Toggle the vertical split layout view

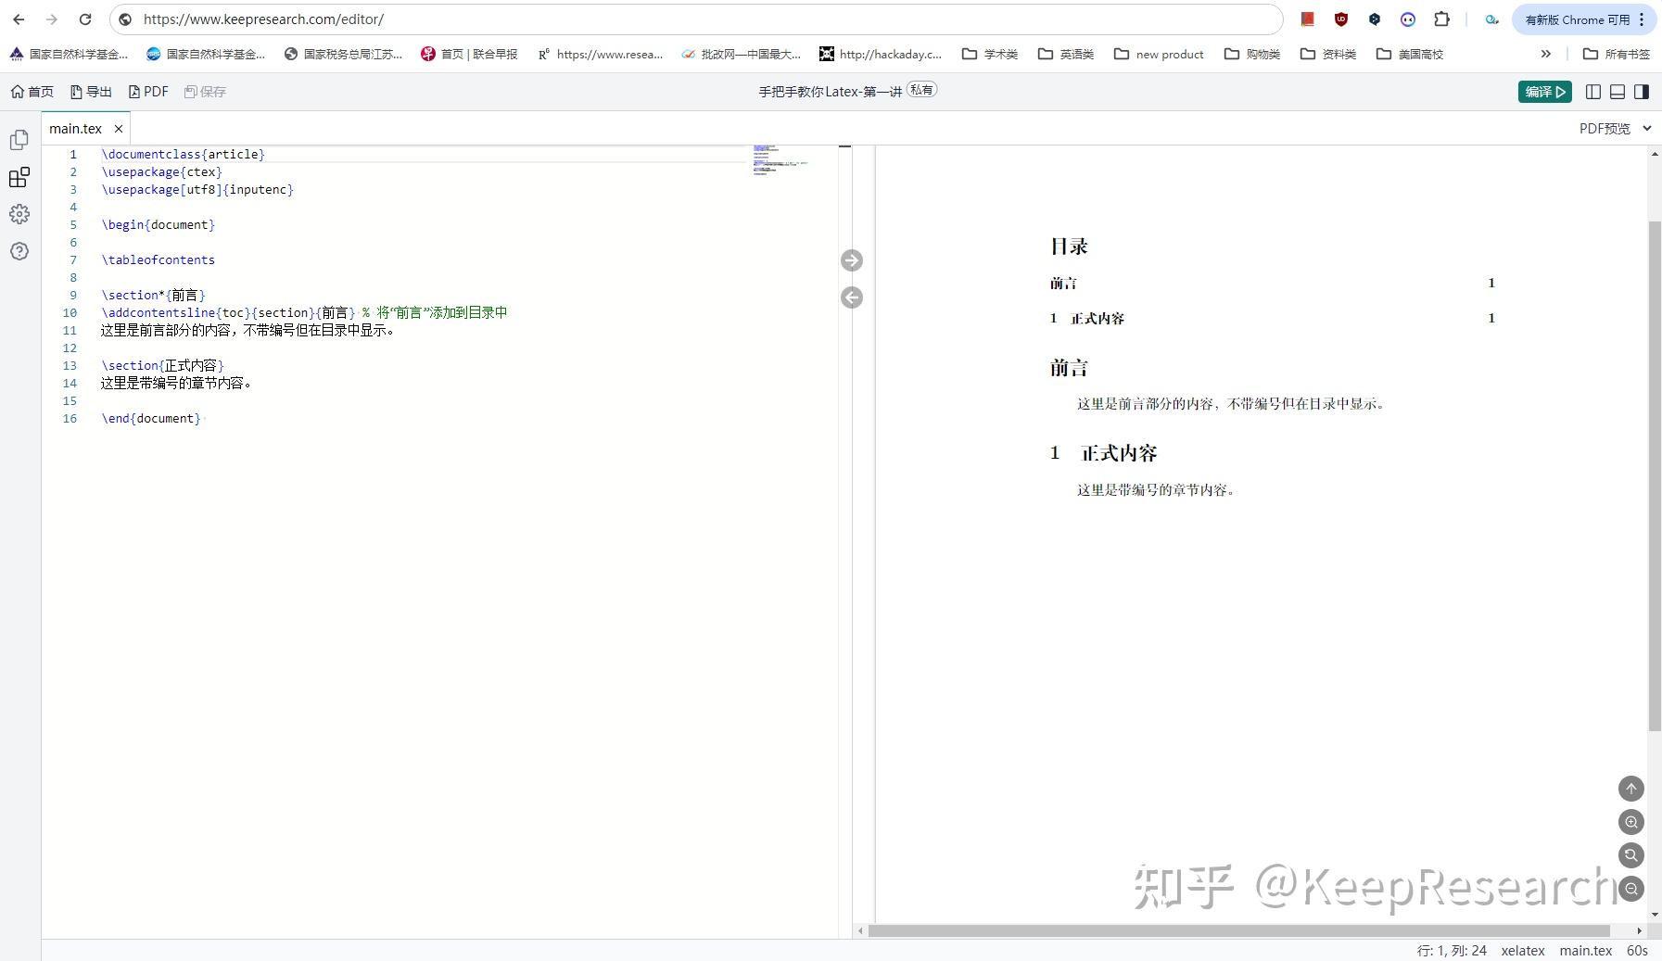1592,91
